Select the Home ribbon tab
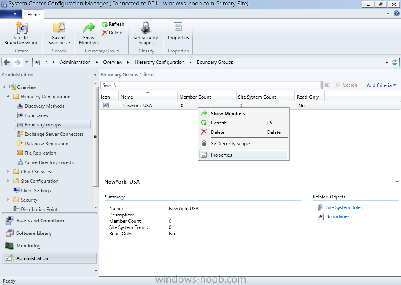The width and height of the screenshot is (401, 285). click(34, 14)
